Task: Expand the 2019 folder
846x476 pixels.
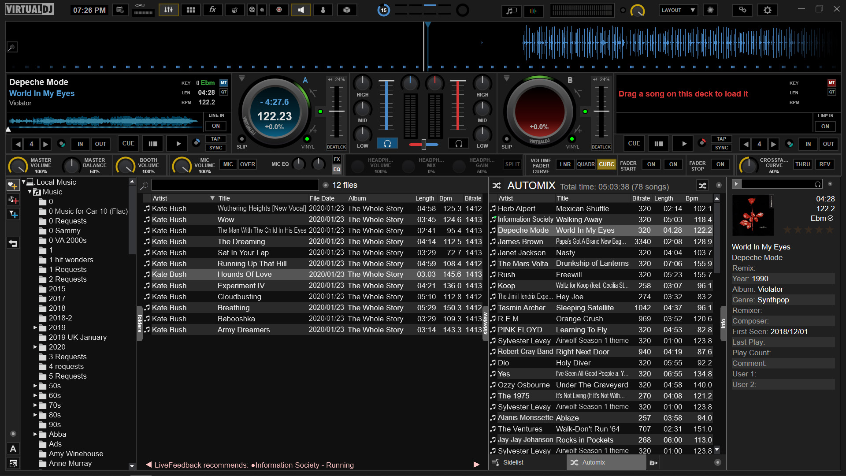Action: click(x=35, y=327)
